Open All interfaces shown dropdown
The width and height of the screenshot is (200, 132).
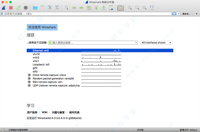pyautogui.click(x=156, y=43)
